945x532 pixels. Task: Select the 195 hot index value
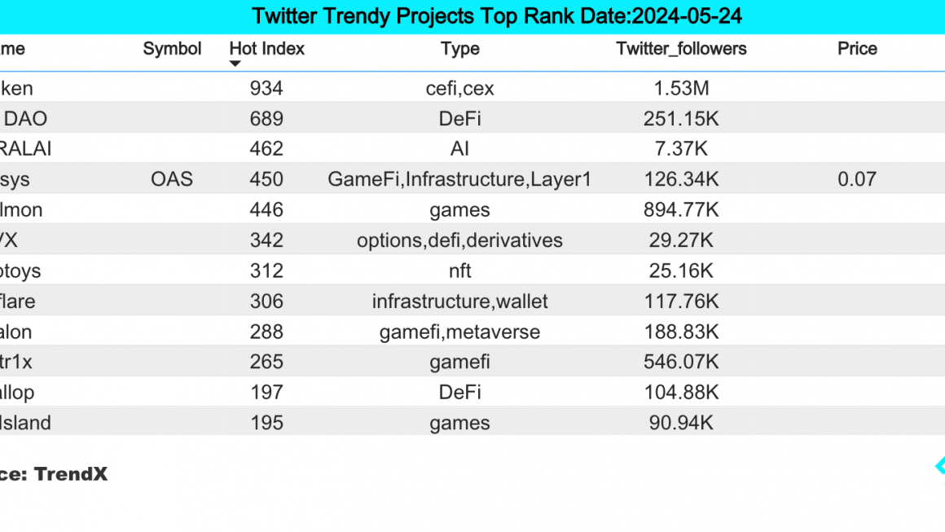coord(266,423)
